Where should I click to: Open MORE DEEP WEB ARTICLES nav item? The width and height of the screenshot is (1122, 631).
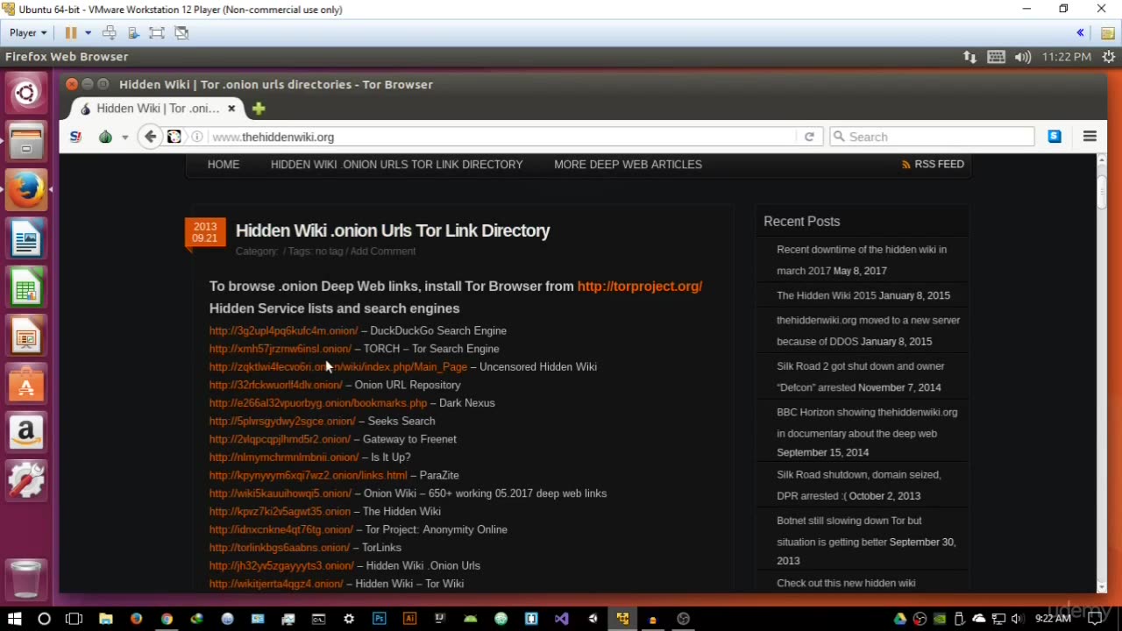628,164
